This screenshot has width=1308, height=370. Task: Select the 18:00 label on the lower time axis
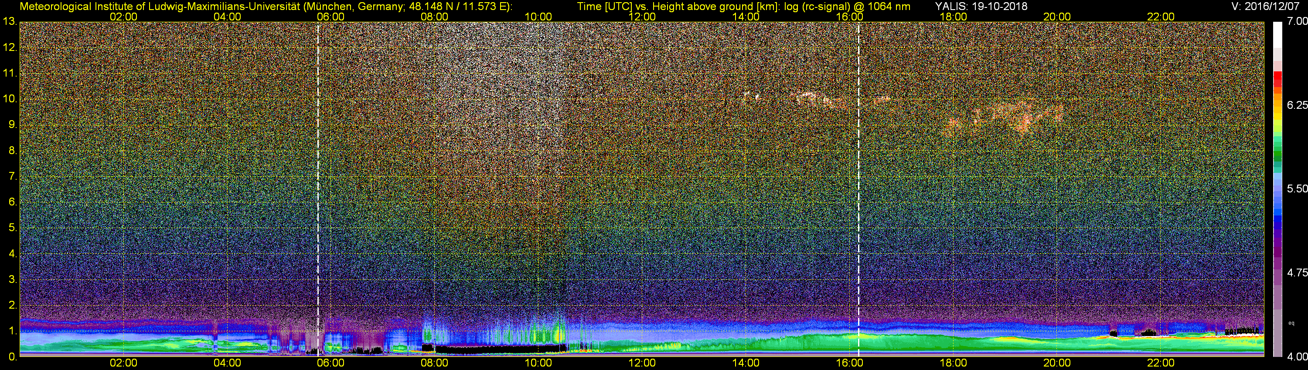(953, 363)
